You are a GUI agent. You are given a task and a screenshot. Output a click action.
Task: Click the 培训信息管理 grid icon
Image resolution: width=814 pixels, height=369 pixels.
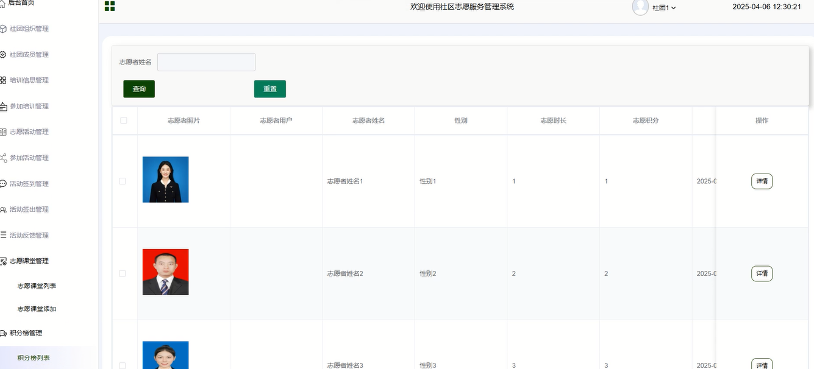[4, 80]
